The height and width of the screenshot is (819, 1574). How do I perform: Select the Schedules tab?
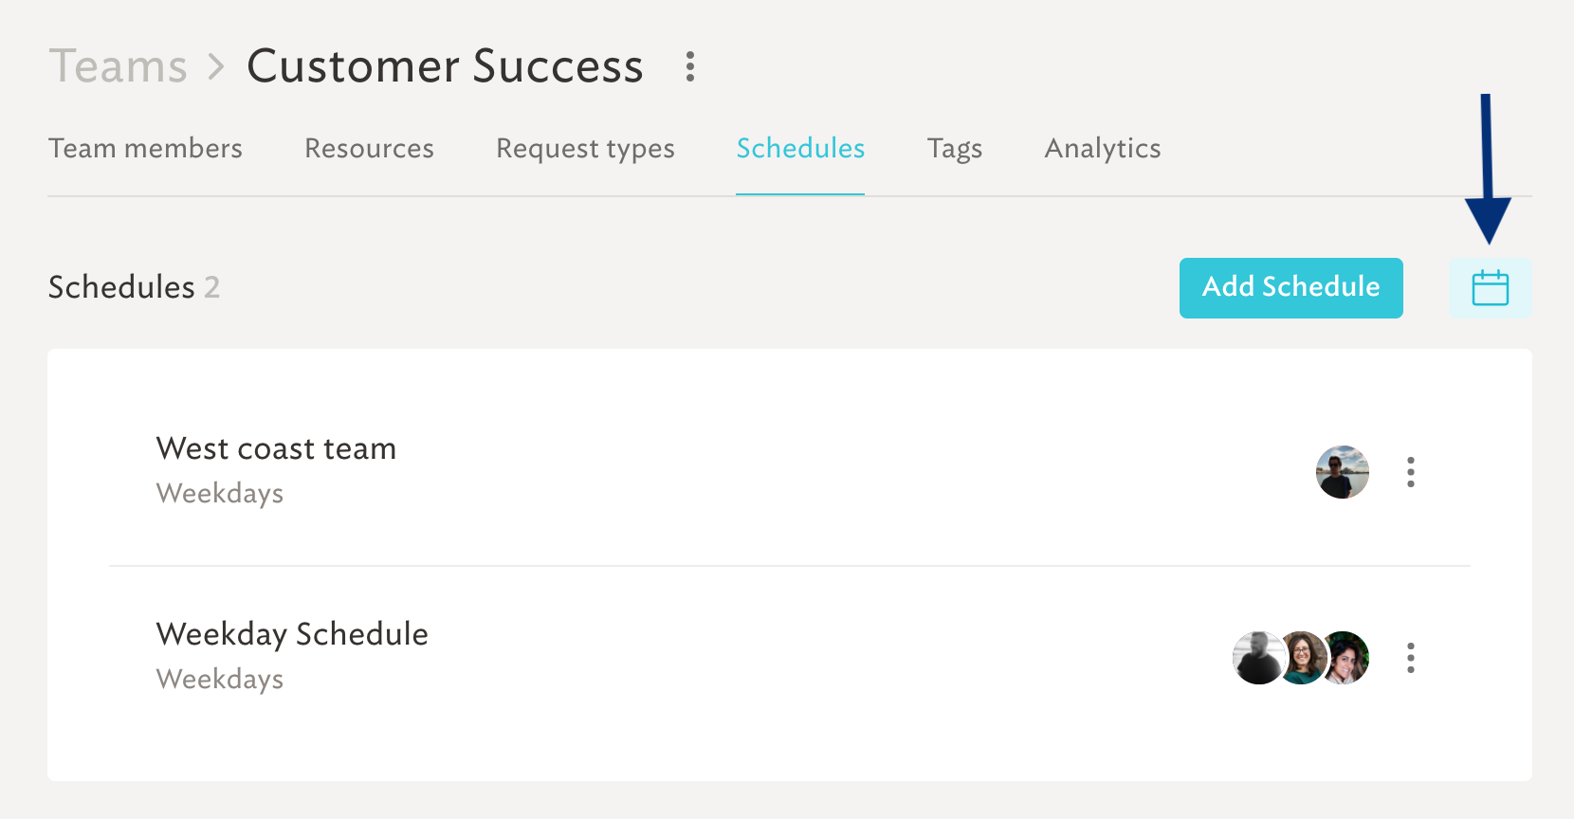[800, 149]
